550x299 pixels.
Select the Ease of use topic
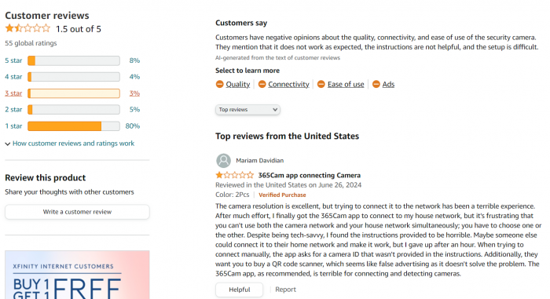pyautogui.click(x=346, y=84)
